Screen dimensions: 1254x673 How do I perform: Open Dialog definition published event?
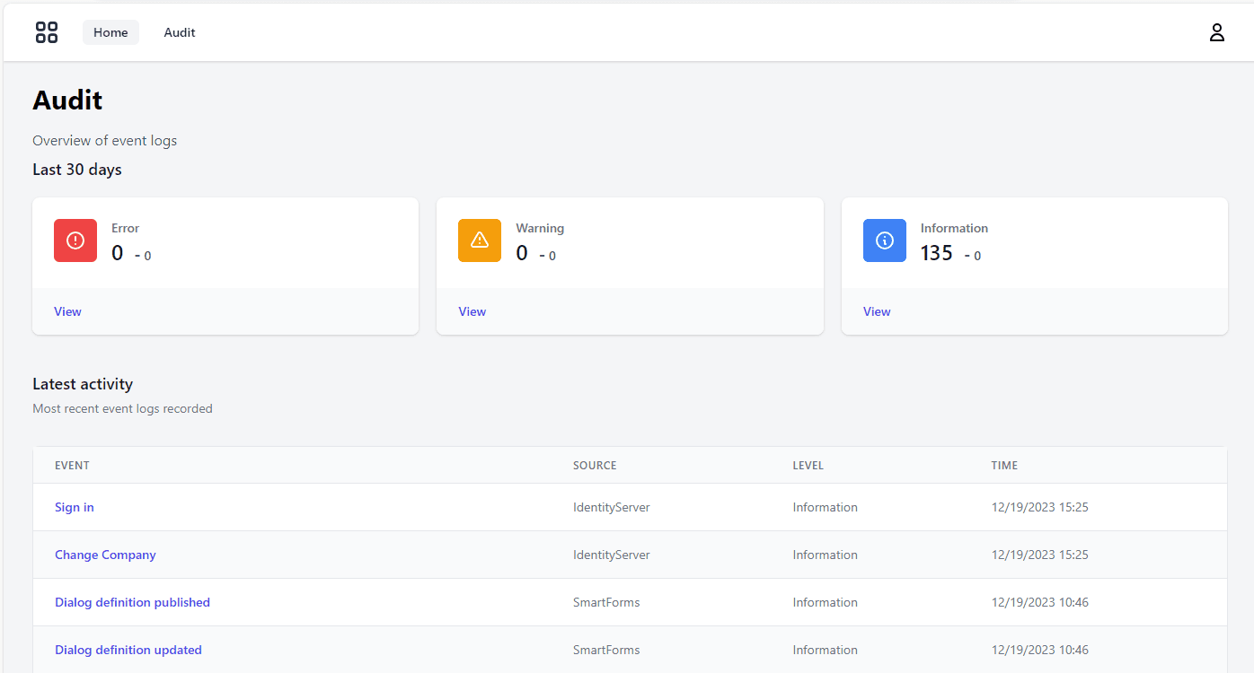pos(132,602)
